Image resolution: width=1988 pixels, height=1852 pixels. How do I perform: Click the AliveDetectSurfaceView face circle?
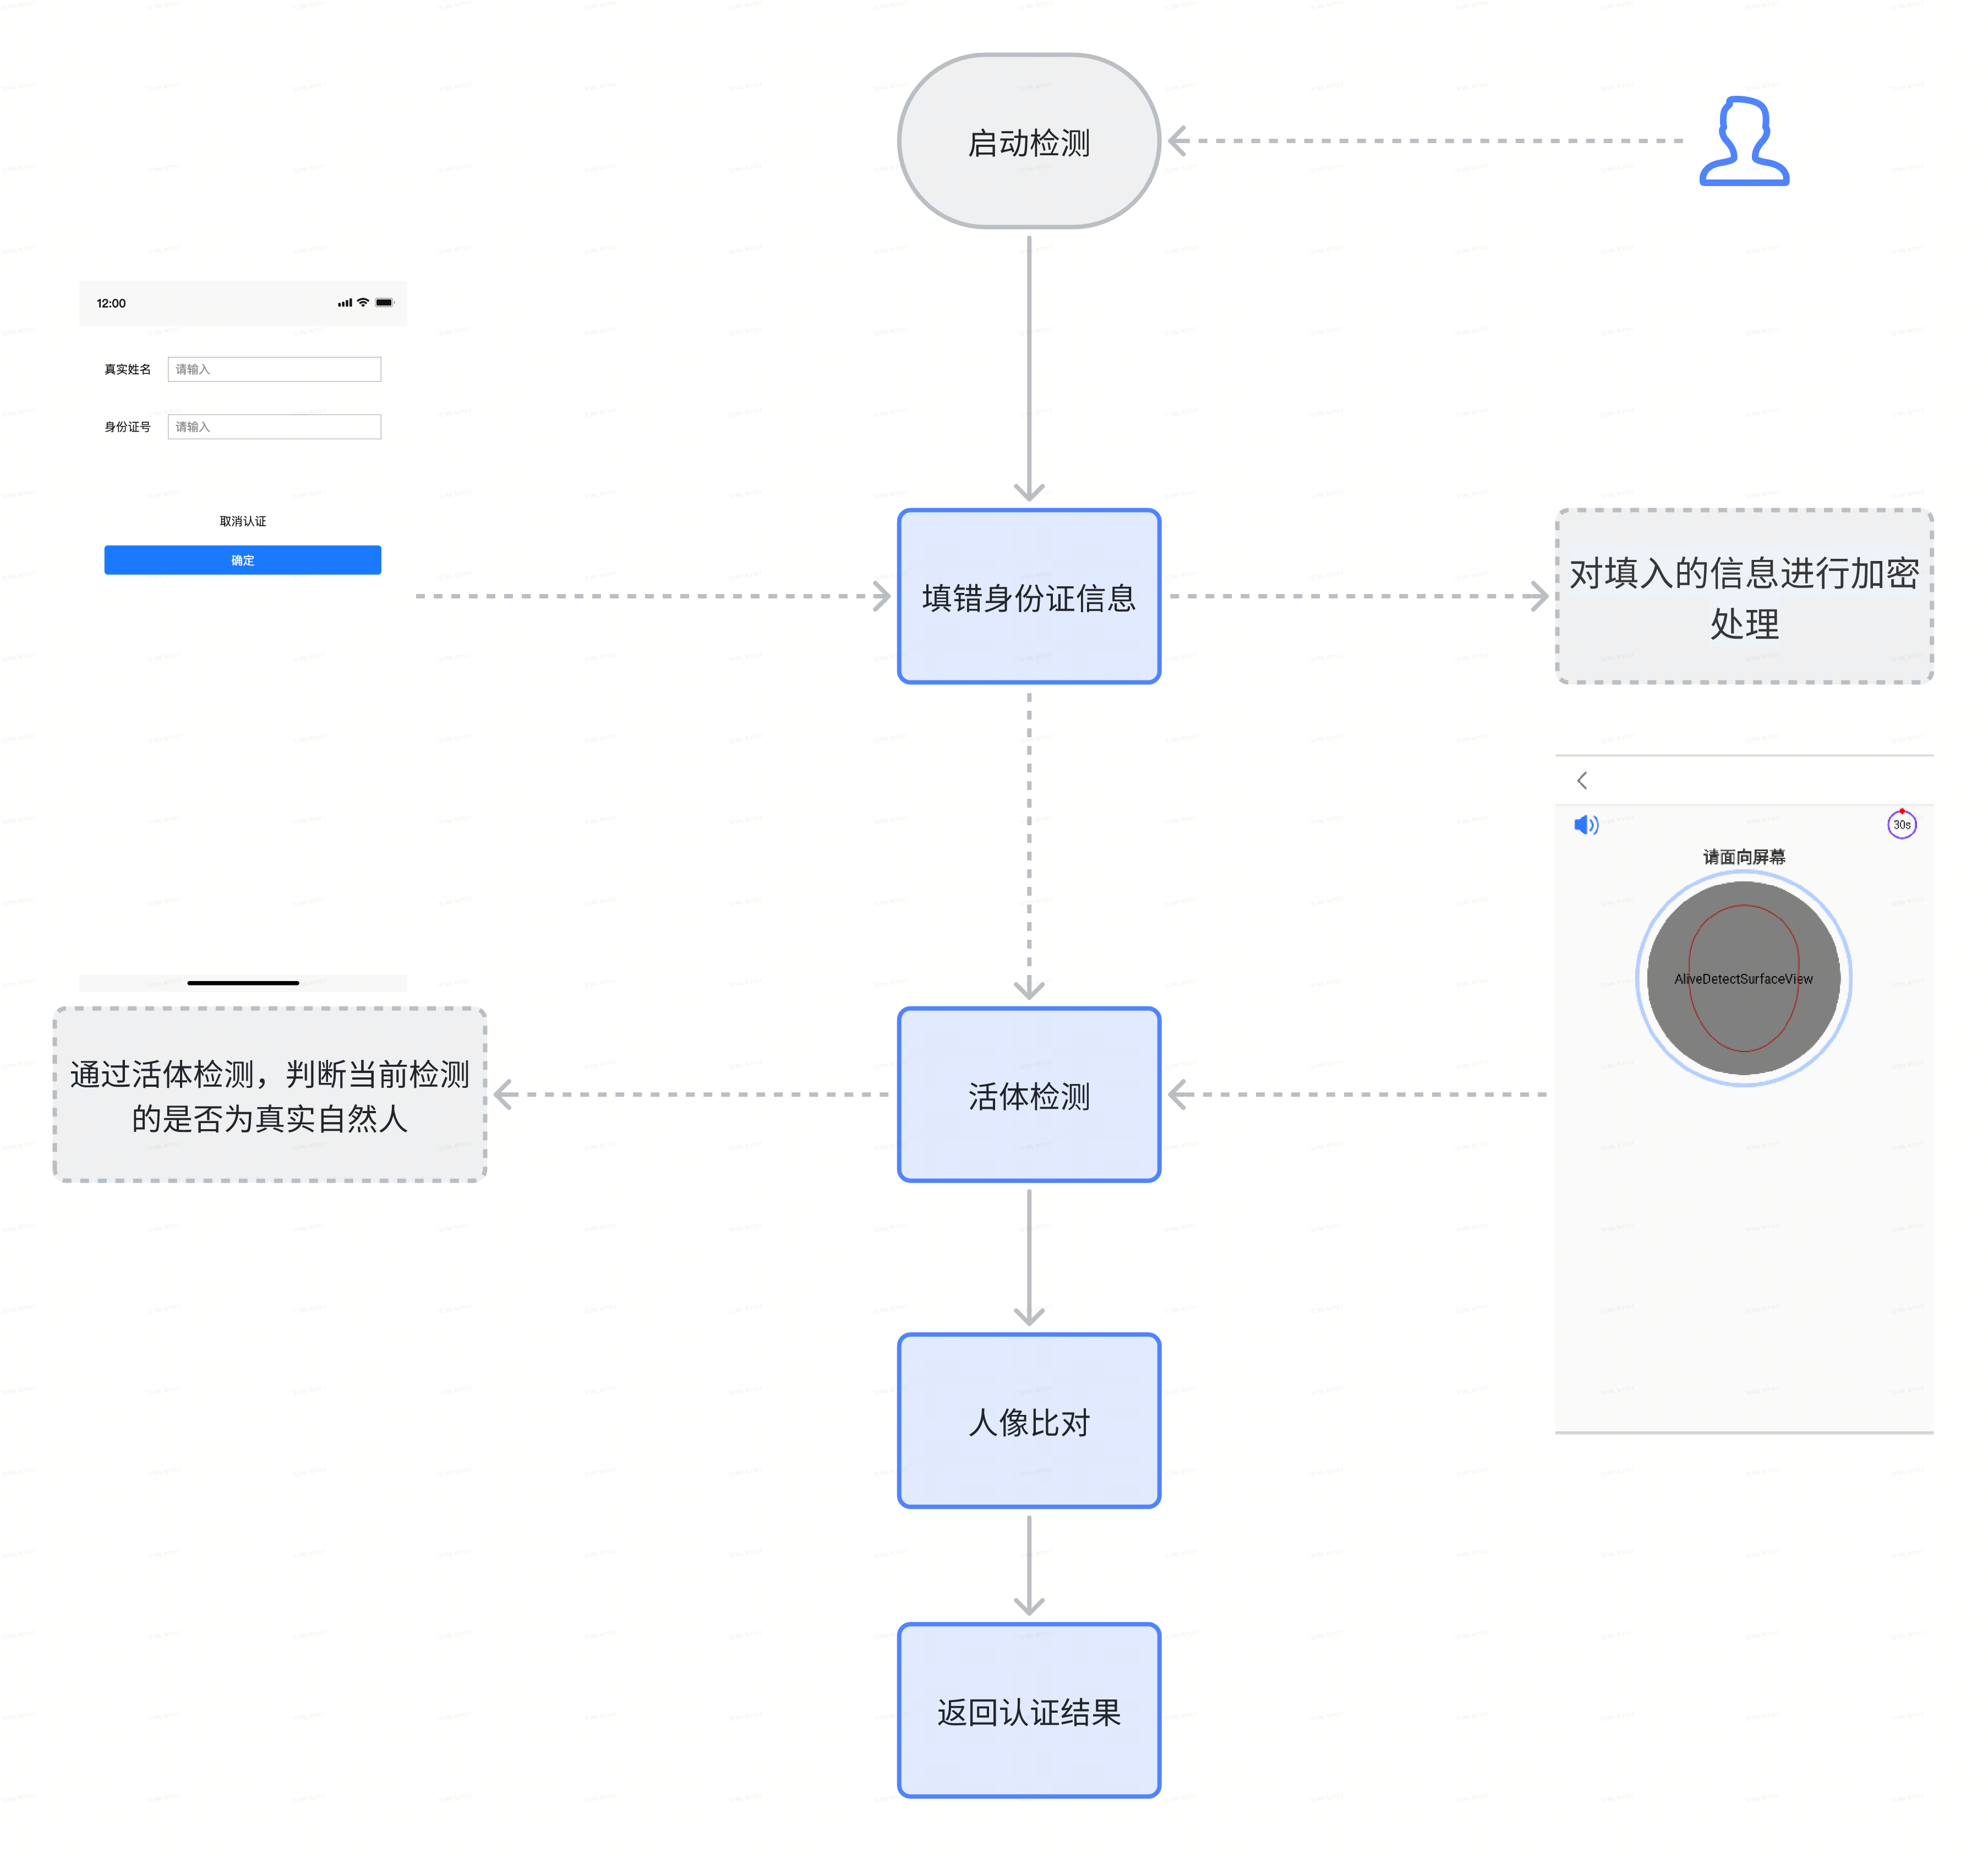(1743, 978)
